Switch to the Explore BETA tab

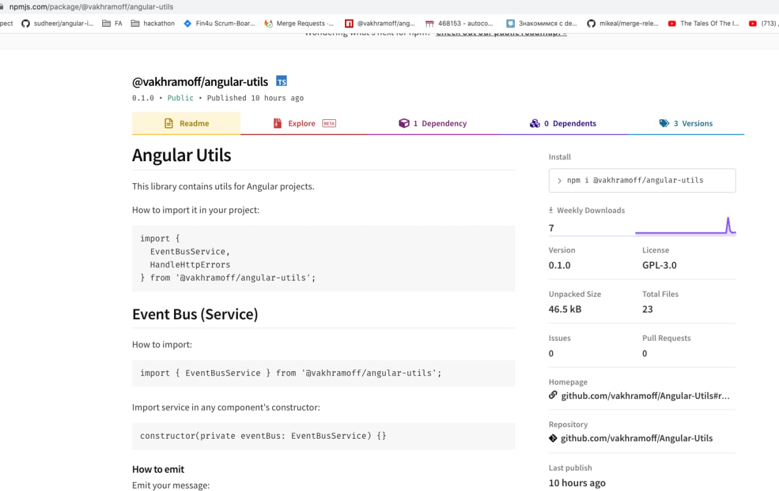click(304, 123)
